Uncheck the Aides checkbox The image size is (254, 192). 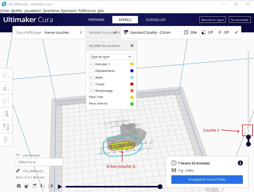pos(91,77)
